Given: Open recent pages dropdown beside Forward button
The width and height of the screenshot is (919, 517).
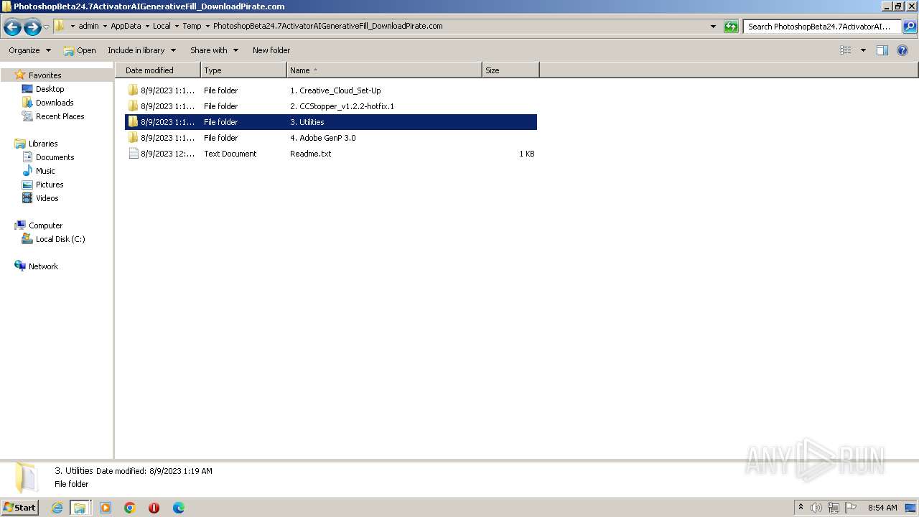Looking at the screenshot, I should 47,27.
